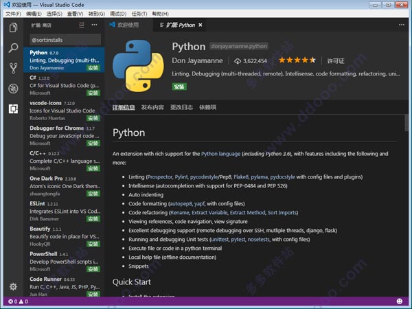This screenshot has height=309, width=412.
Task: Click the @sort:installs search field
Action: pos(65,40)
